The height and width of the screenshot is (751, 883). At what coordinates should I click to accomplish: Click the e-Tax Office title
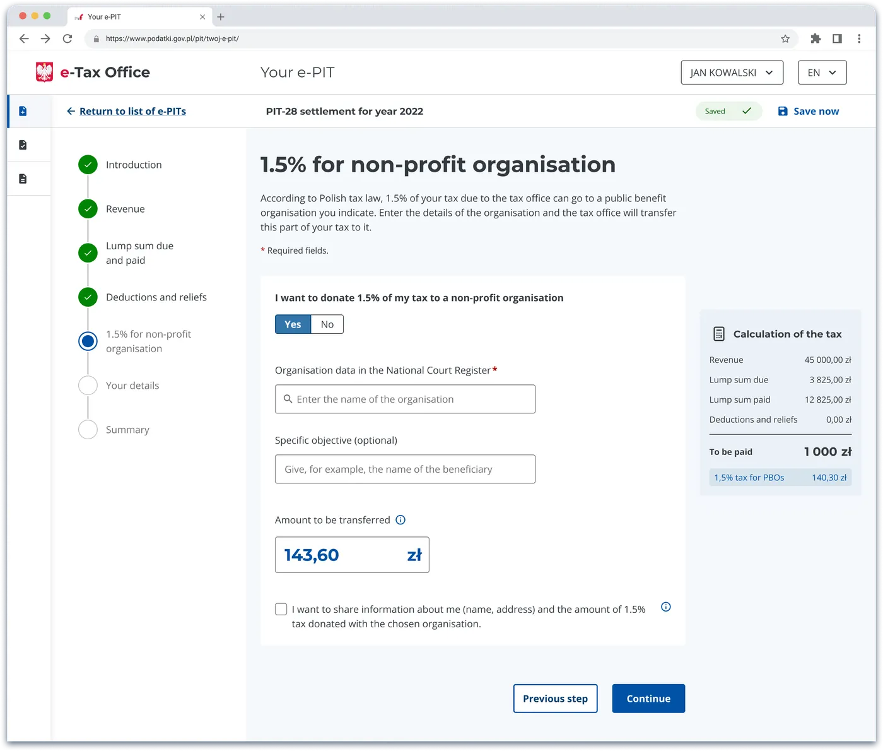tap(105, 73)
